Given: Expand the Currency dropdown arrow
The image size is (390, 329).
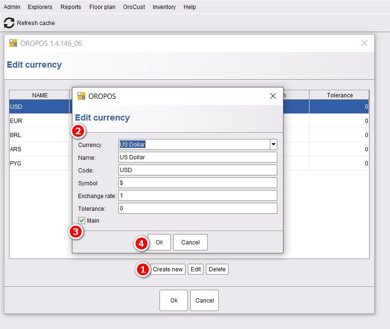Looking at the screenshot, I should point(274,144).
